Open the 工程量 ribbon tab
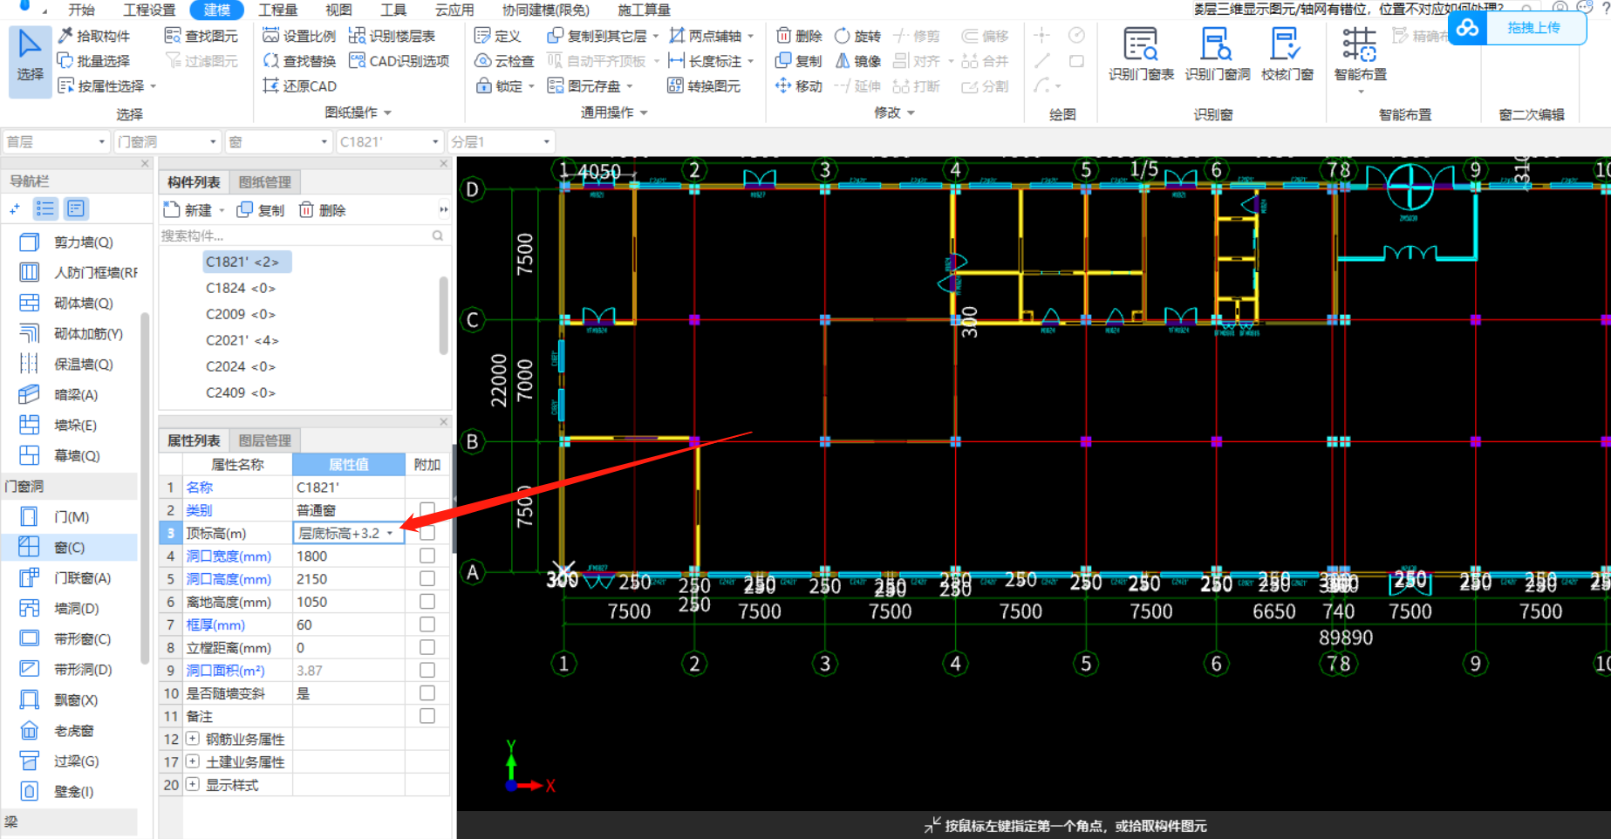Viewport: 1611px width, 839px height. click(x=278, y=10)
